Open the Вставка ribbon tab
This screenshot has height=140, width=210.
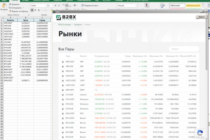pyautogui.click(x=25, y=1)
